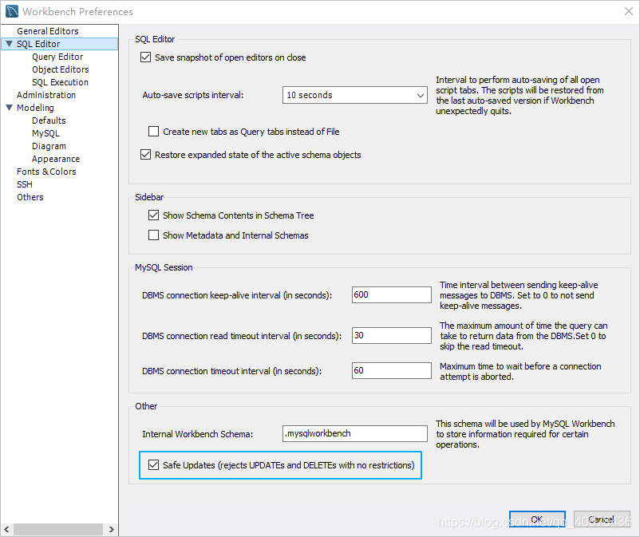Open Modeling Defaults page
640x537 pixels.
(x=49, y=120)
